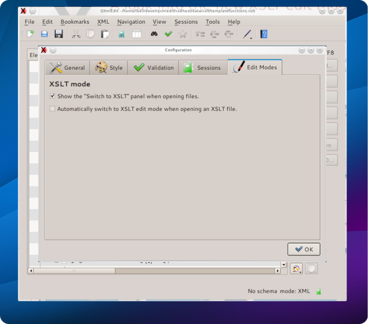
Task: Maximize the Configuration dialog with chevron-up button
Action: (x=311, y=50)
